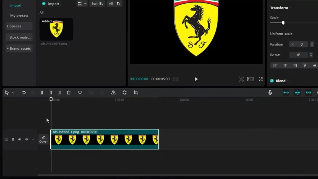Image resolution: width=318 pixels, height=179 pixels.
Task: Rotate the clip using the rotate icon
Action: pyautogui.click(x=125, y=93)
